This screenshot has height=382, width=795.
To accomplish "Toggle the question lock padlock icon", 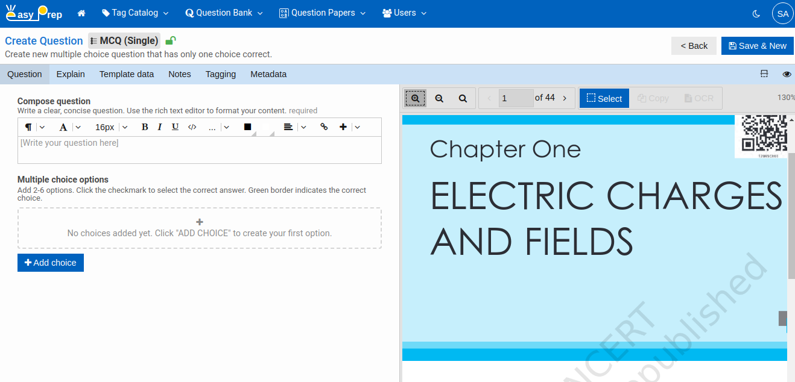I will click(x=171, y=40).
